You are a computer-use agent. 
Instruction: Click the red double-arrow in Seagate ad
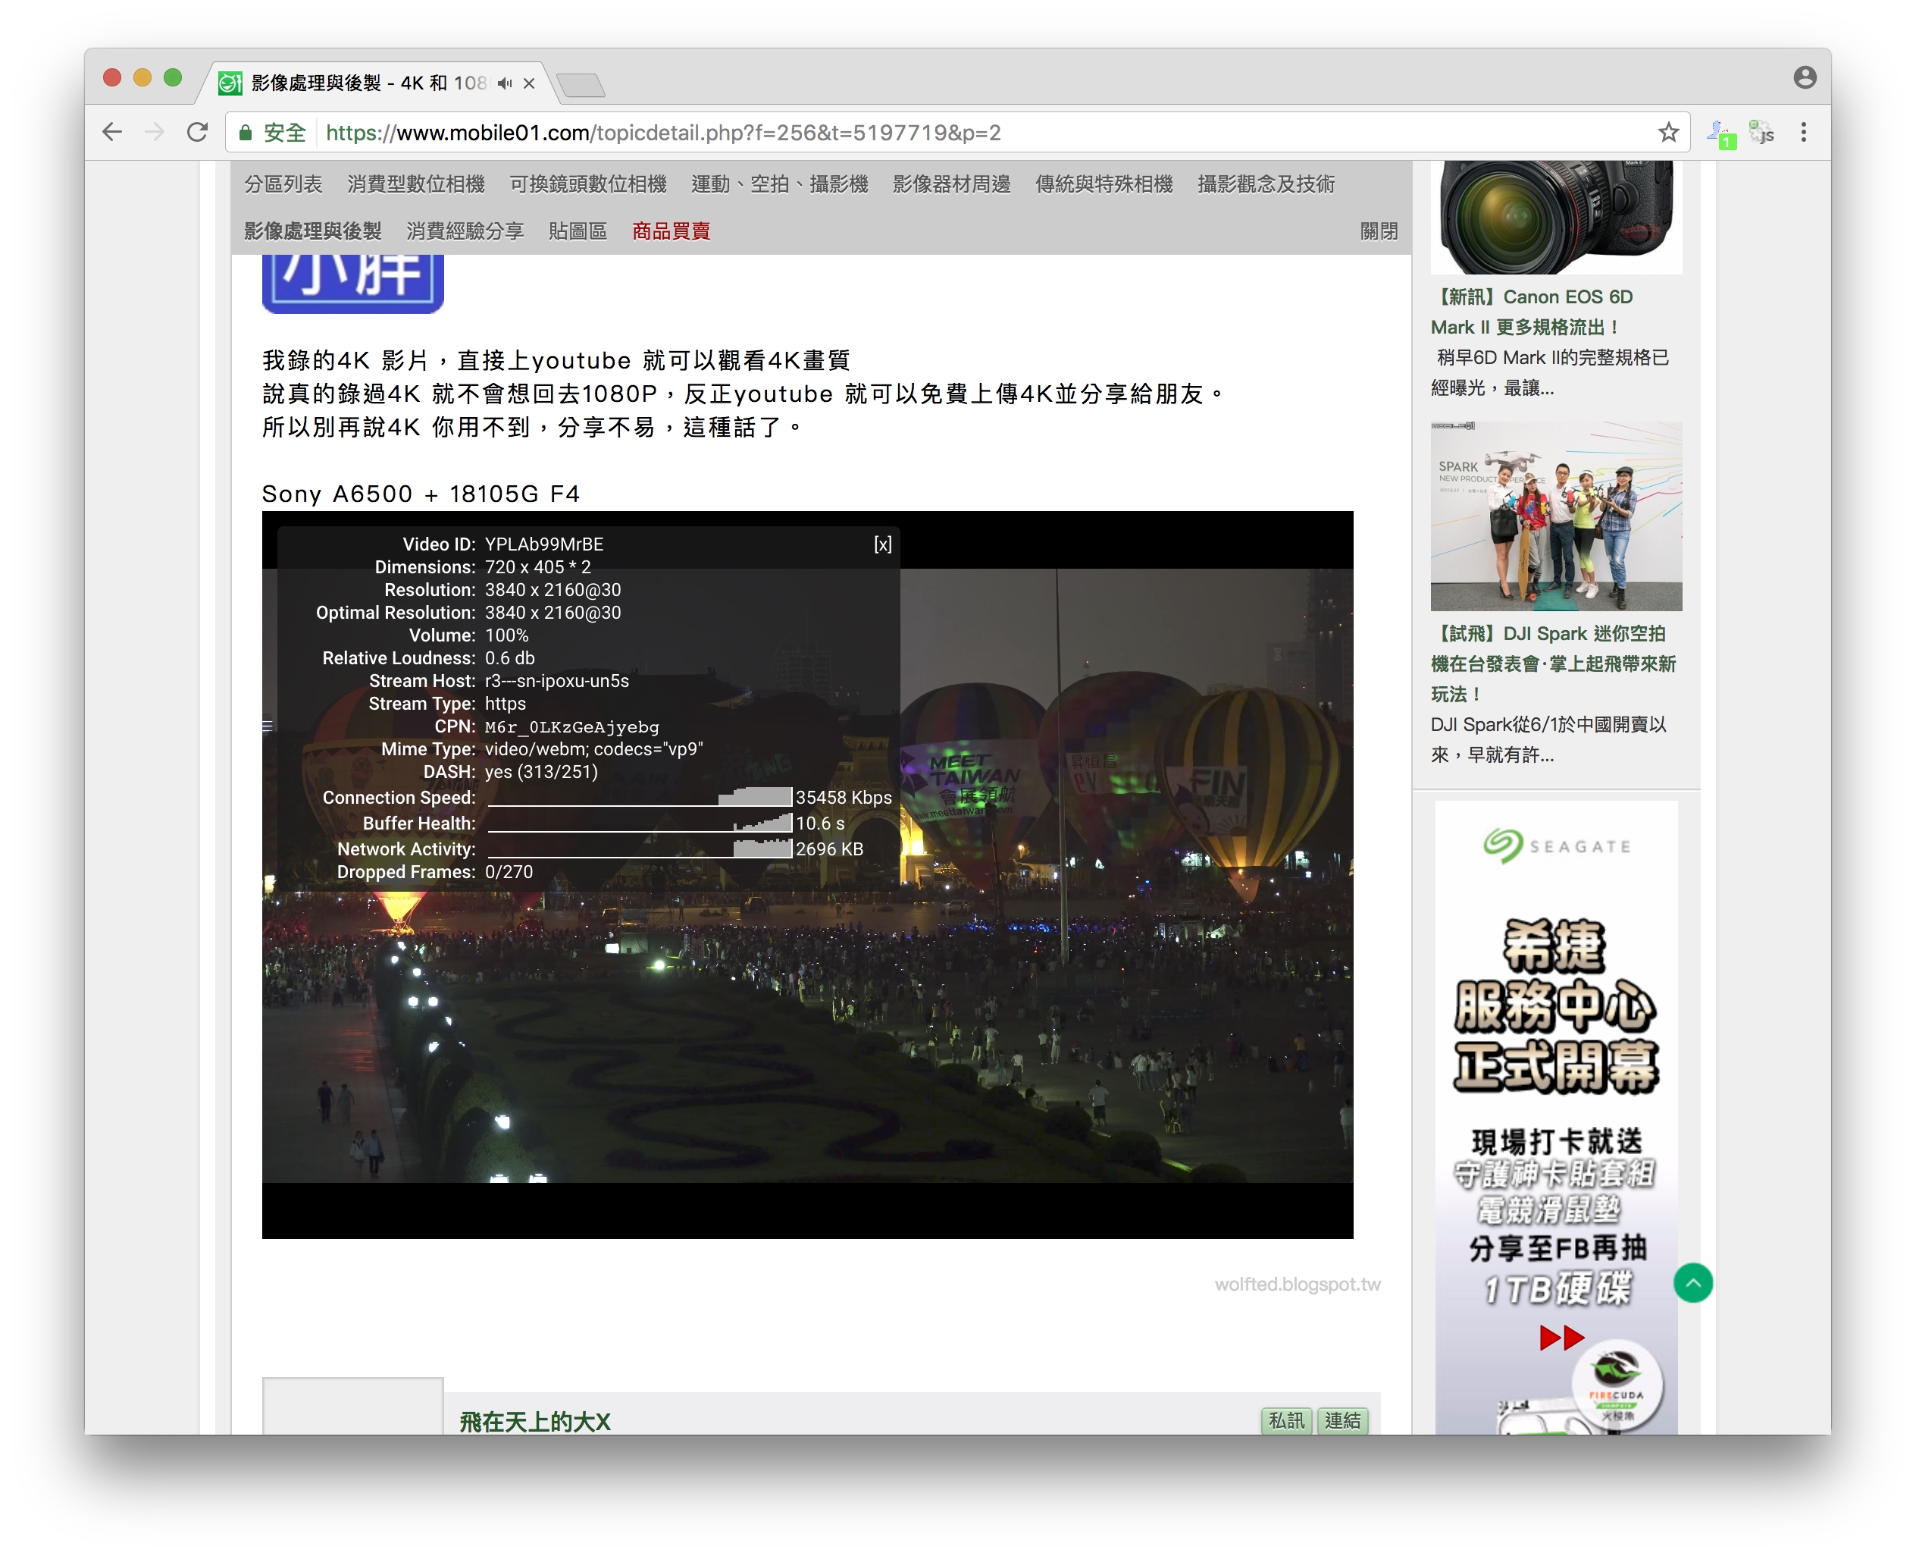point(1561,1338)
